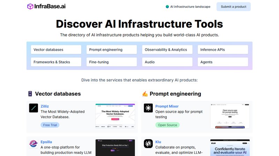279x156 pixels.
Task: Open the Prompt Mixer screenshot thumbnail
Action: point(230,116)
